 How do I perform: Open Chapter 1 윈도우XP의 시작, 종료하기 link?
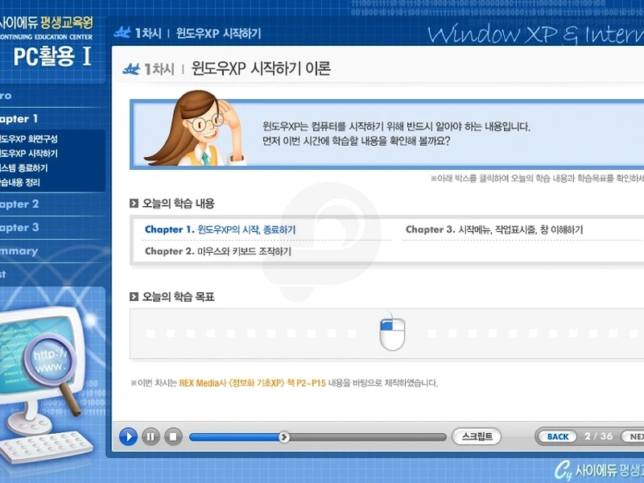pyautogui.click(x=220, y=229)
